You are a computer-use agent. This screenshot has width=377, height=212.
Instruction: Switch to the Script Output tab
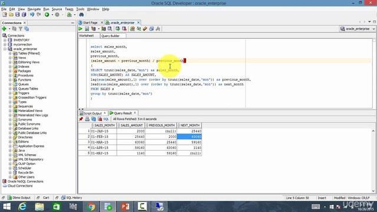pyautogui.click(x=92, y=113)
